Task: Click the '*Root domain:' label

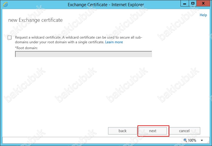Action: [x=26, y=48]
